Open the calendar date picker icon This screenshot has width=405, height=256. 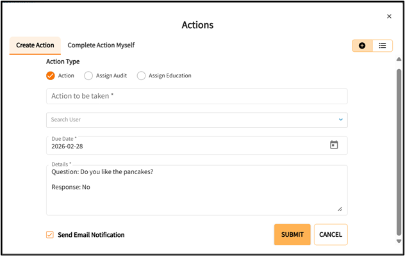[x=334, y=145]
